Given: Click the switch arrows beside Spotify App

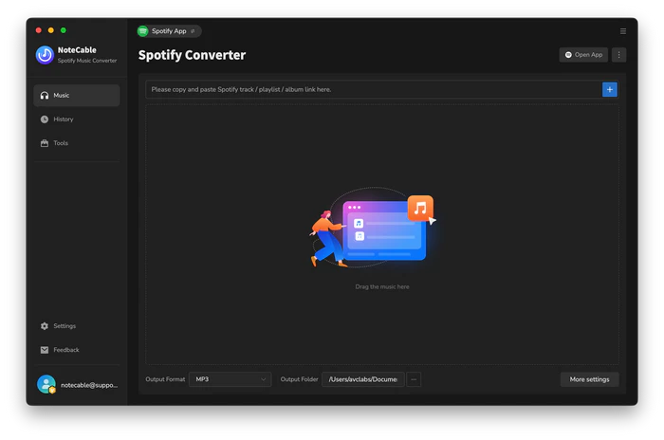Looking at the screenshot, I should pyautogui.click(x=193, y=31).
